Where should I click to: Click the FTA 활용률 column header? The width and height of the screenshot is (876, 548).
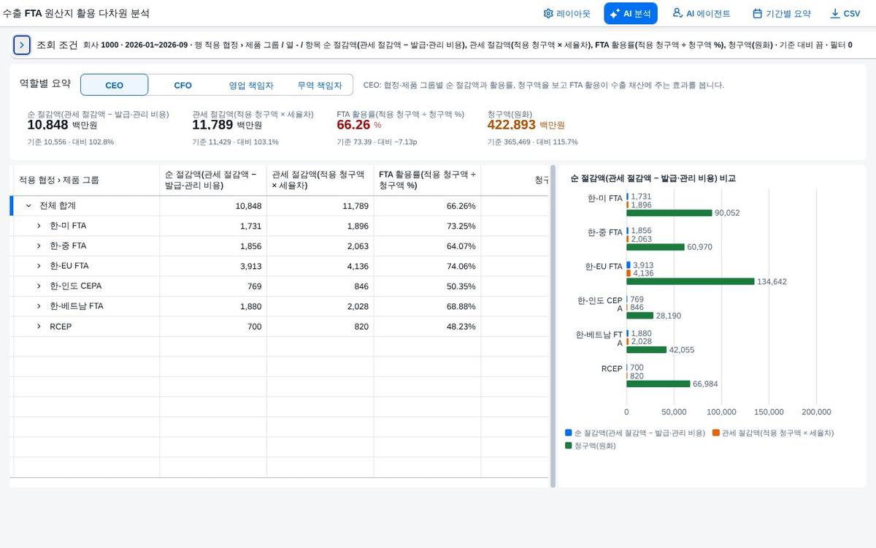(x=428, y=180)
